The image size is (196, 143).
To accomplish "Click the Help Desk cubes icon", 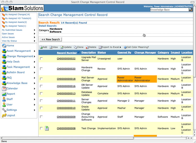I will [x=4, y=62].
